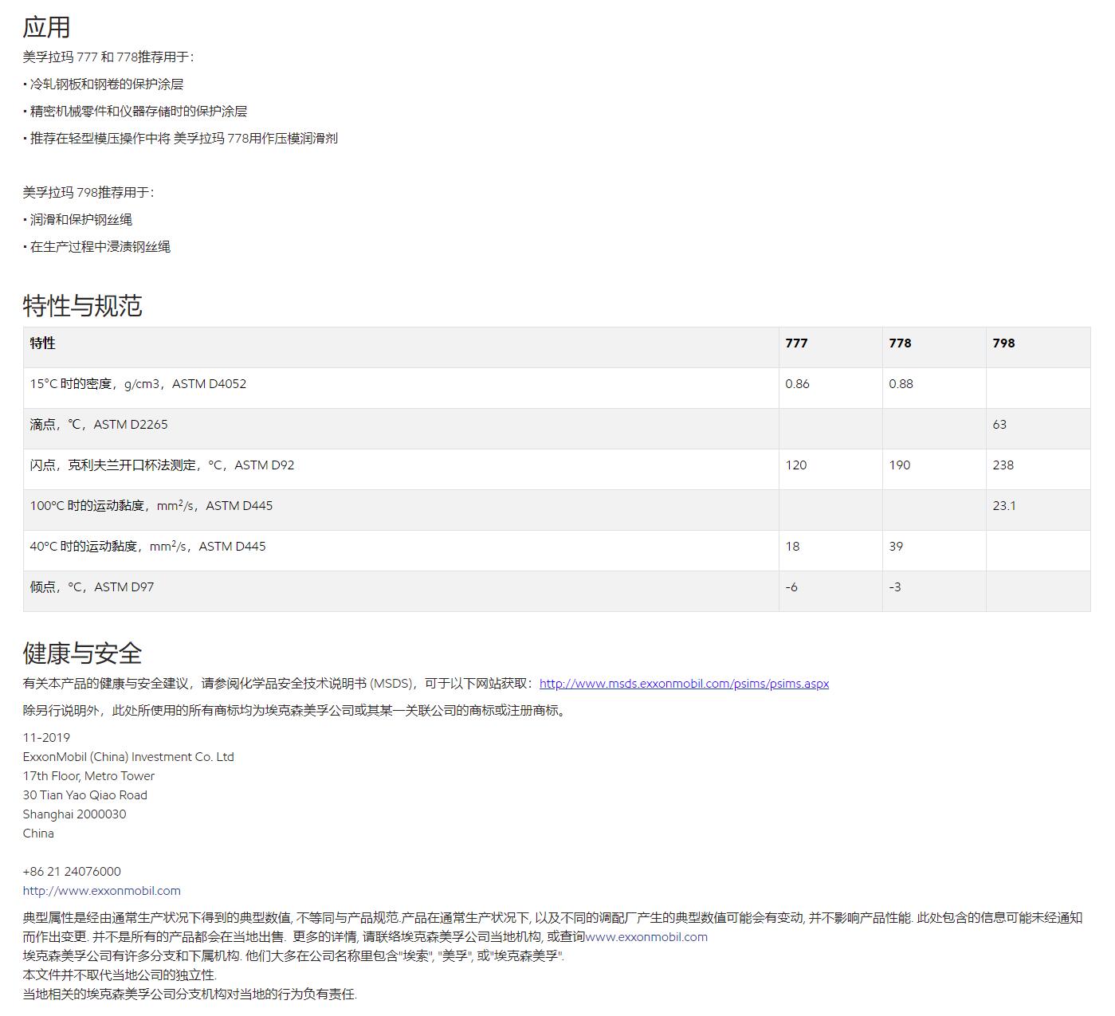Screen dimensions: 1115x1016
Task: Click the 0.86 density value
Action: [797, 384]
